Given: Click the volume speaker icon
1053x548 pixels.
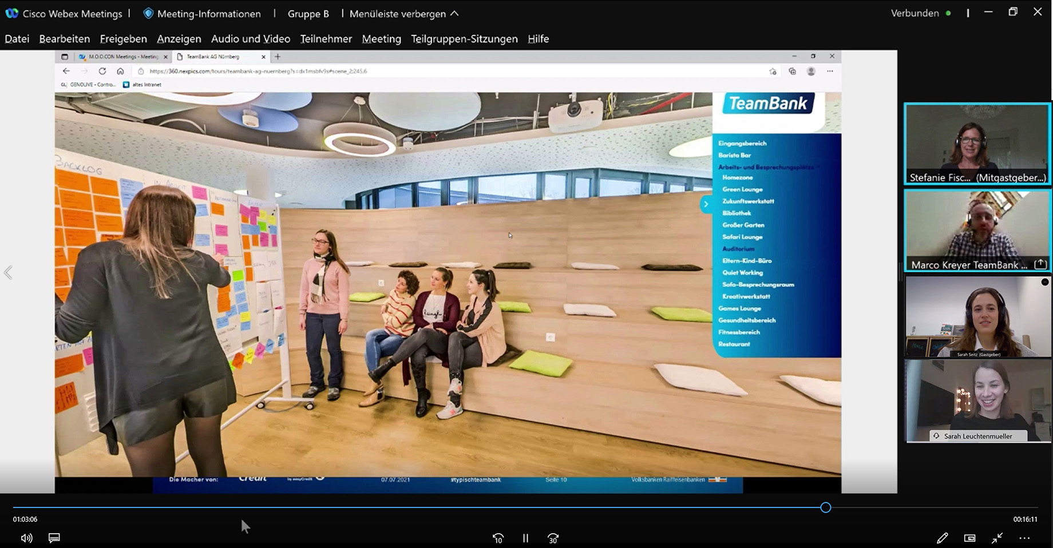Looking at the screenshot, I should (x=27, y=538).
